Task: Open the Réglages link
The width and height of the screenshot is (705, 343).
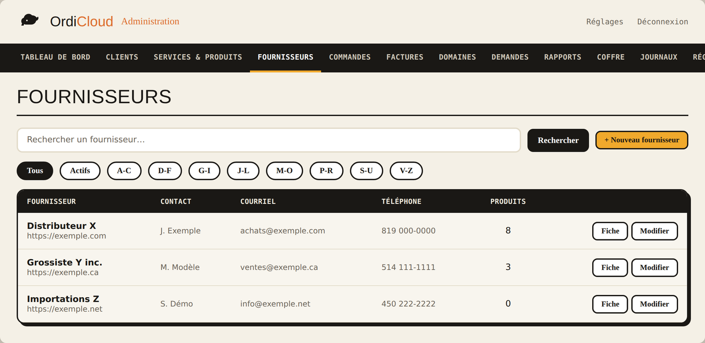Action: tap(605, 22)
